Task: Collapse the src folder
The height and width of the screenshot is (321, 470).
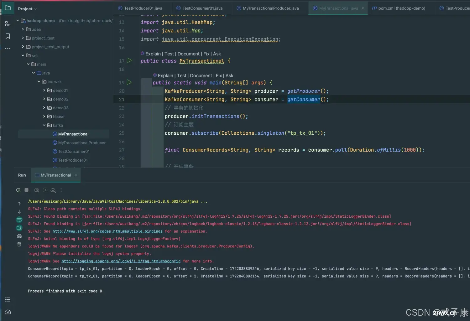Action: (x=23, y=55)
